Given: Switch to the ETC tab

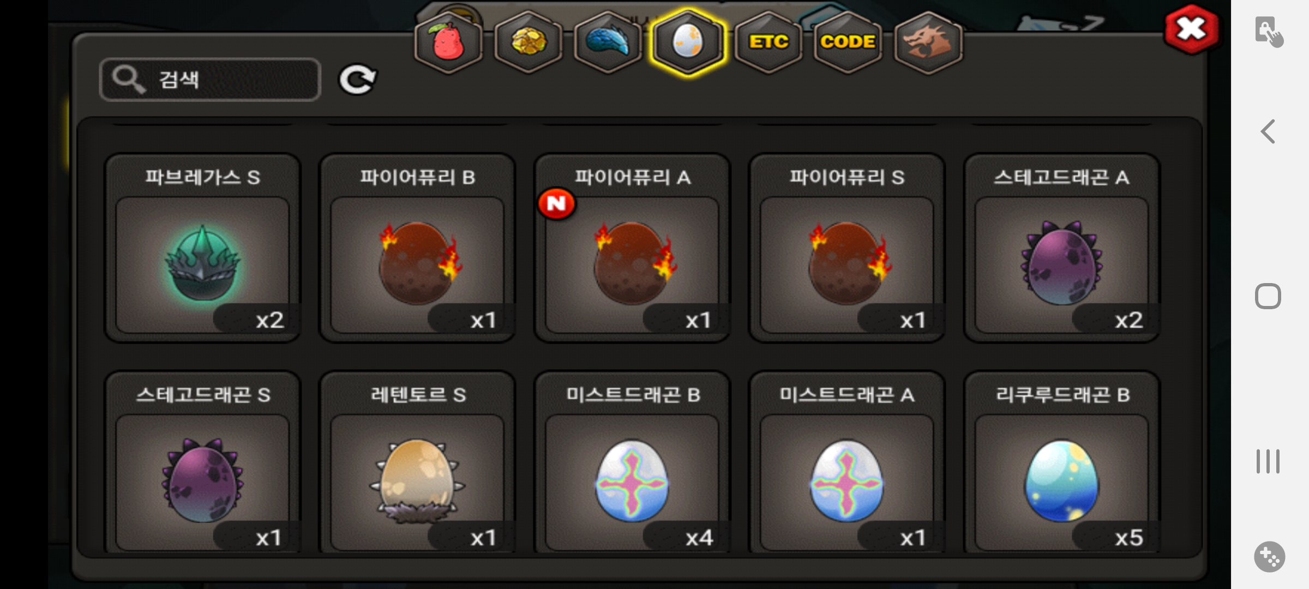Looking at the screenshot, I should click(x=768, y=43).
